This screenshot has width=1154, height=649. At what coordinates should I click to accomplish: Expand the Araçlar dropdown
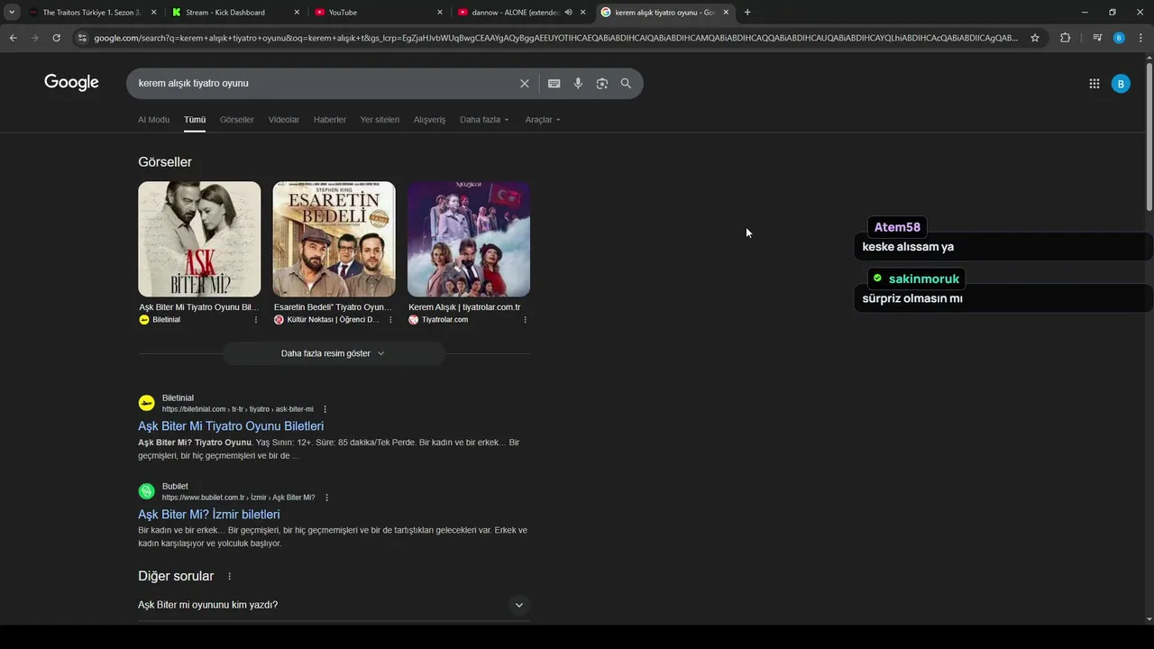point(543,120)
